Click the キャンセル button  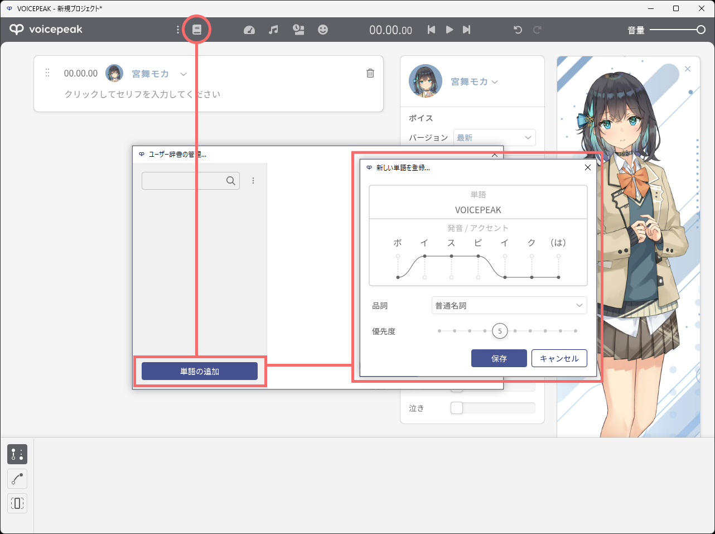pyautogui.click(x=559, y=358)
